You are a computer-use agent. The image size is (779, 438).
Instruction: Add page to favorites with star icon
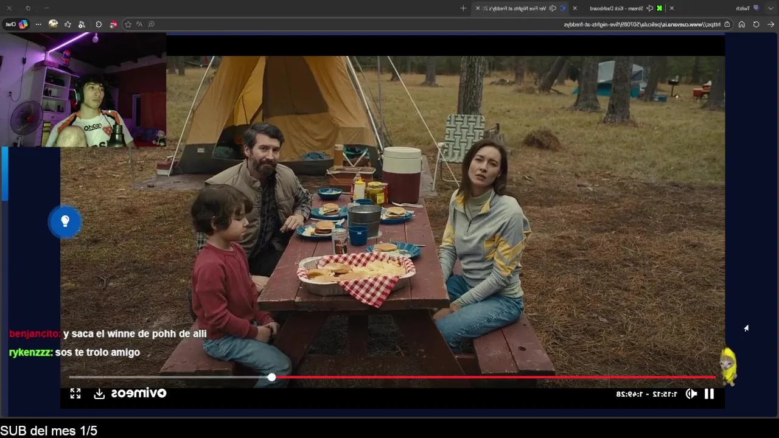click(x=128, y=24)
